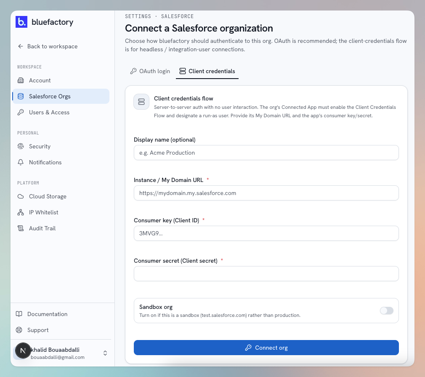Go Back to workspace

coord(48,46)
